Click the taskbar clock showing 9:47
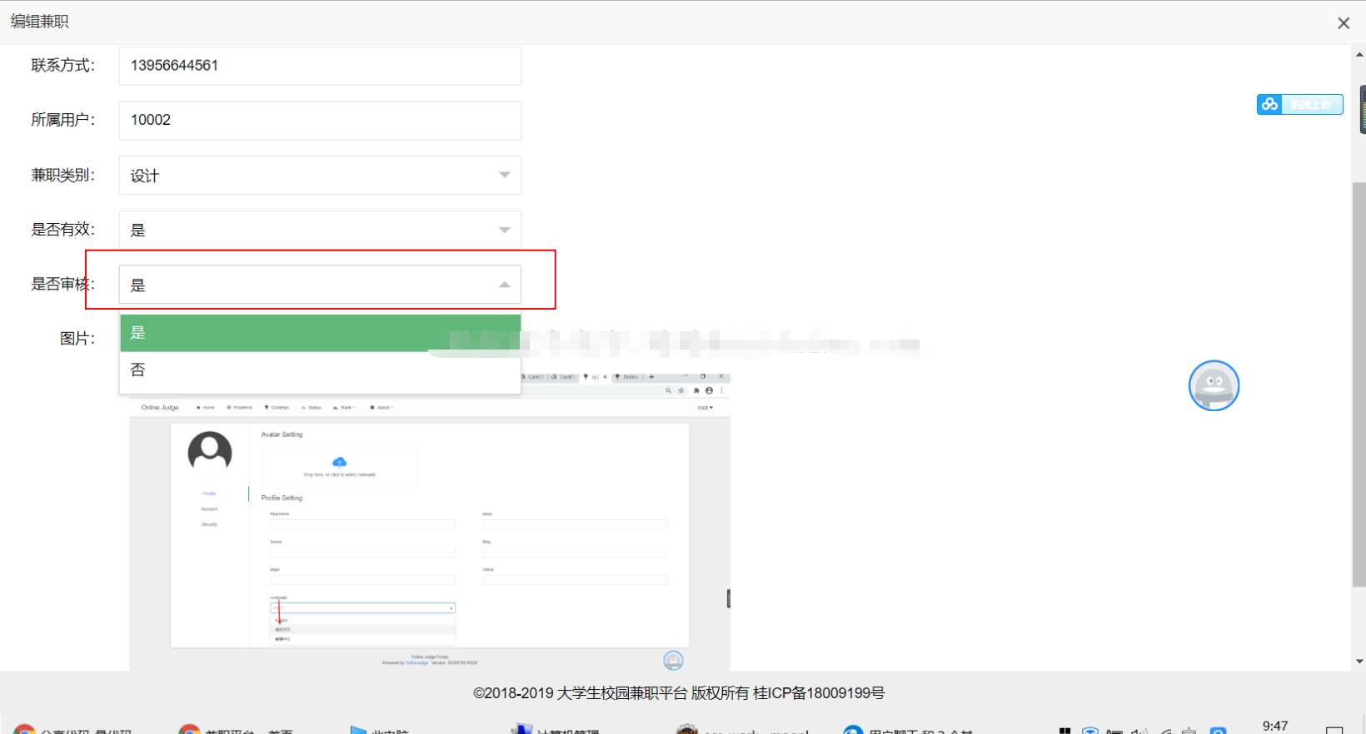Viewport: 1366px width, 734px height. (1275, 727)
